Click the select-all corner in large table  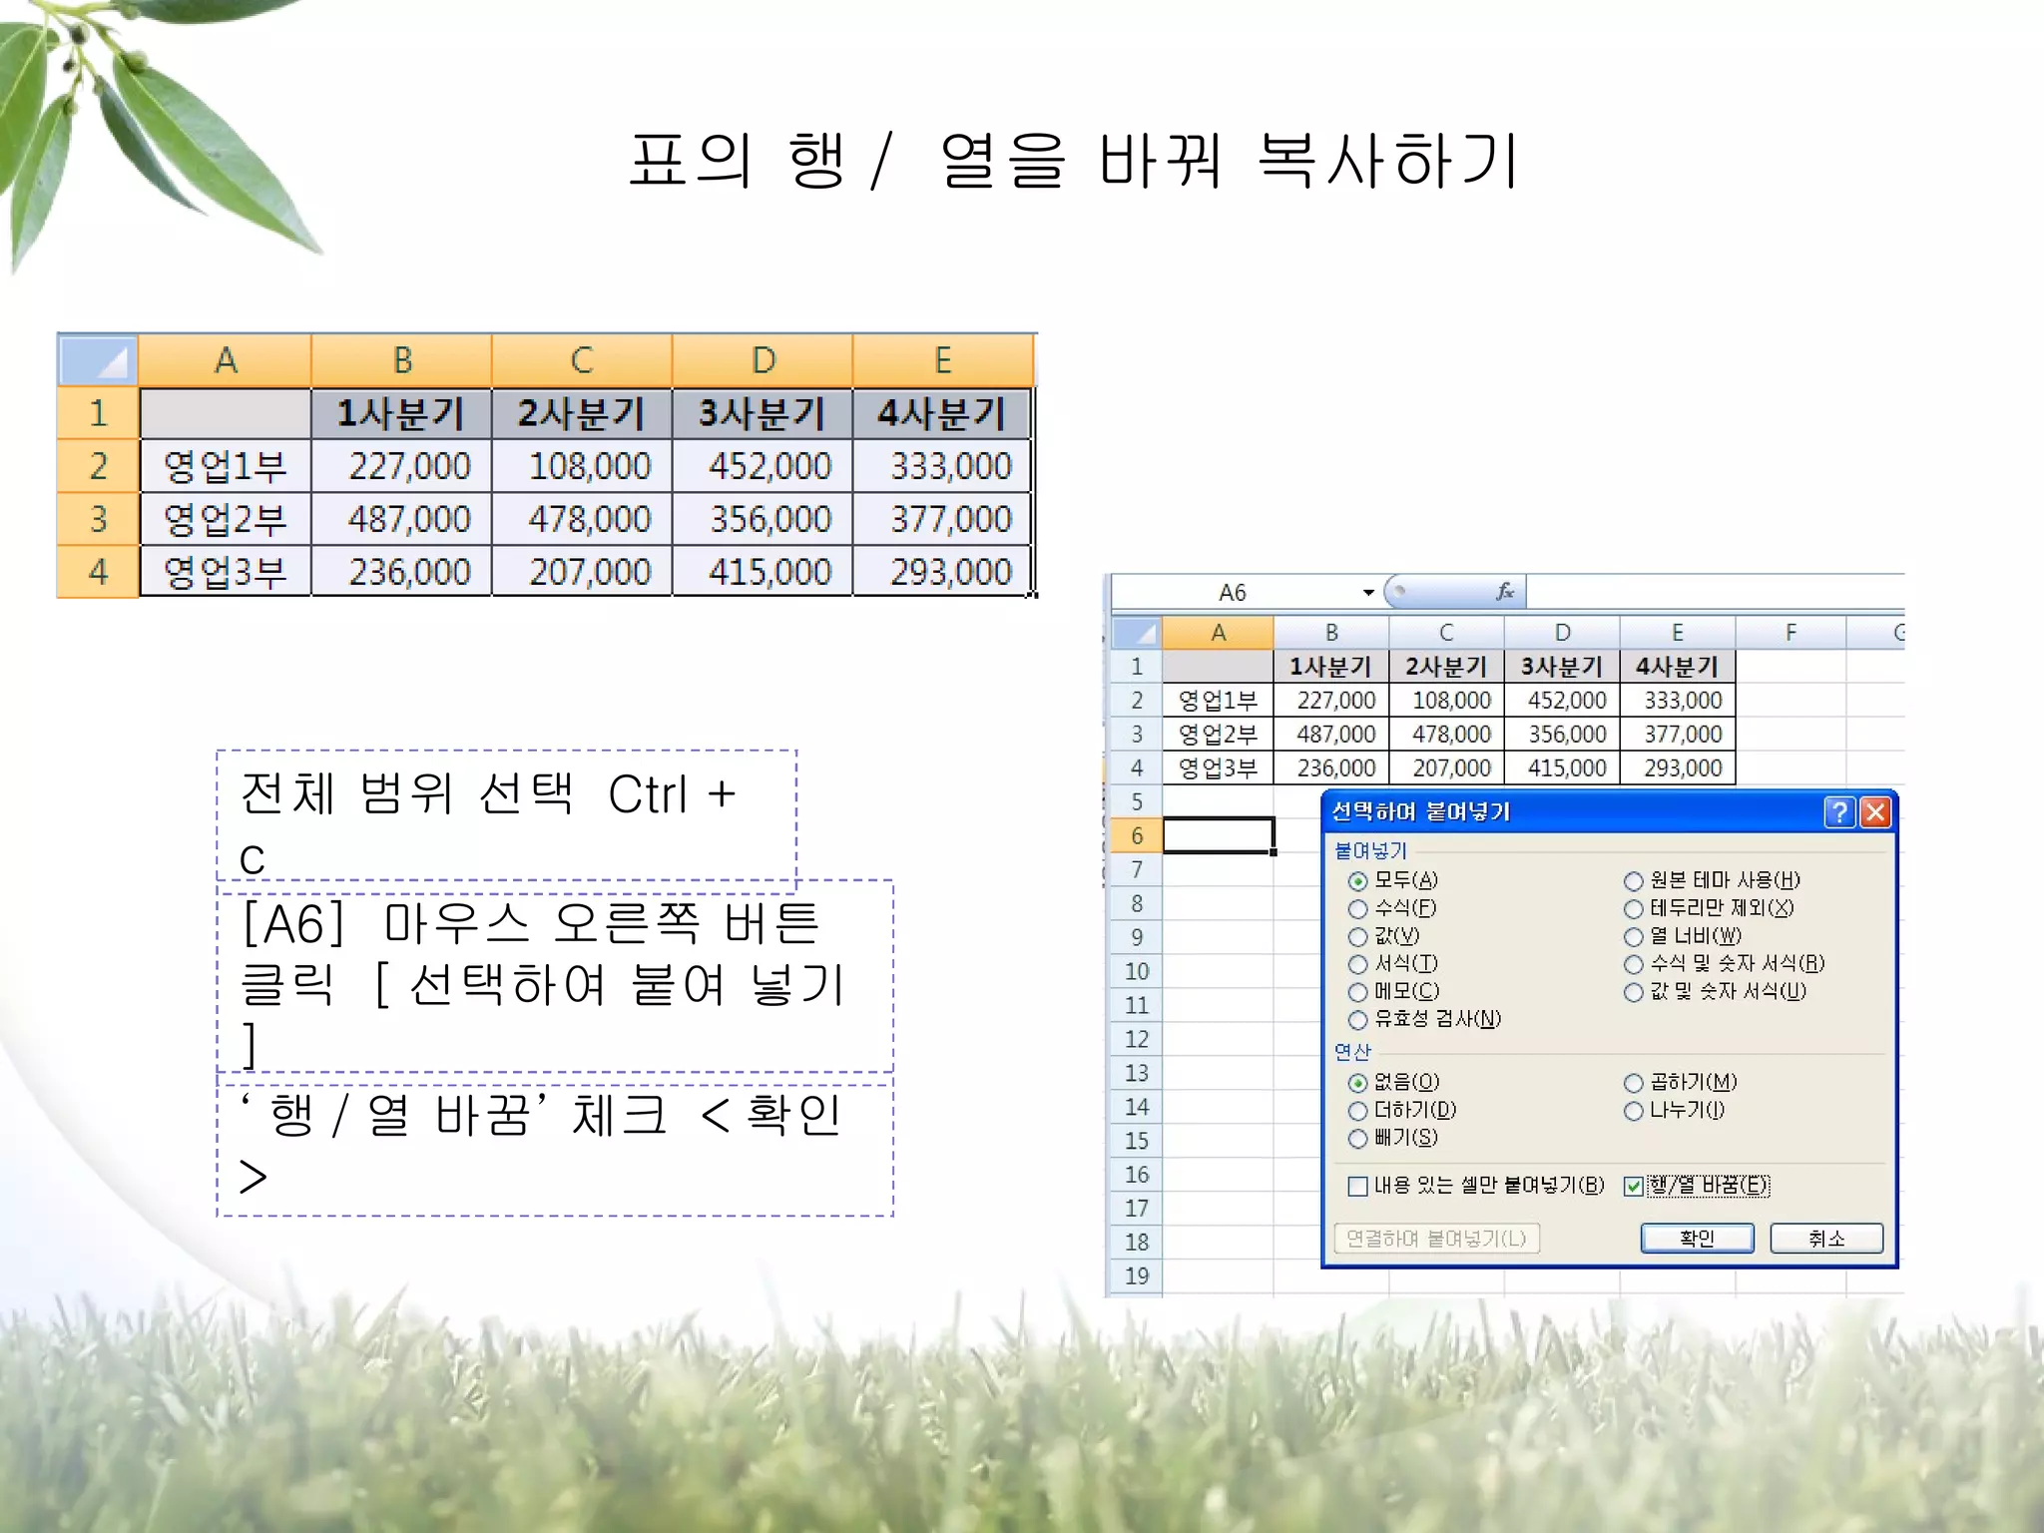(98, 360)
